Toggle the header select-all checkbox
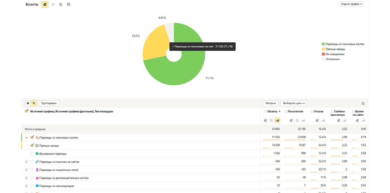390x193 pixels. [x=27, y=111]
